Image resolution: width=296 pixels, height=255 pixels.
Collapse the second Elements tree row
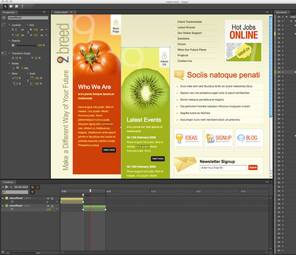(x=291, y=21)
